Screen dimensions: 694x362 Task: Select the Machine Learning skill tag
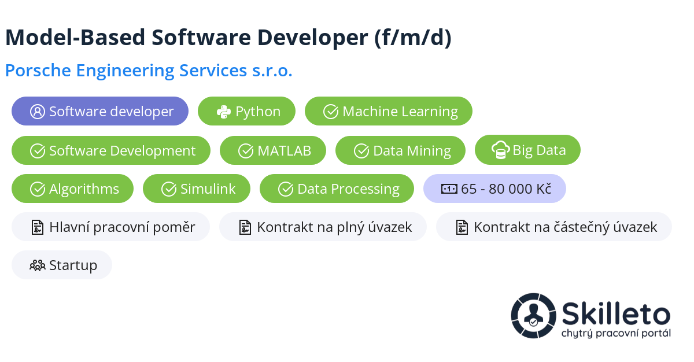point(389,111)
